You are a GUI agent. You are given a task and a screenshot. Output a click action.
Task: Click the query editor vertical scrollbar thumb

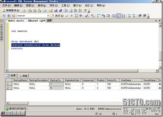click(x=160, y=56)
